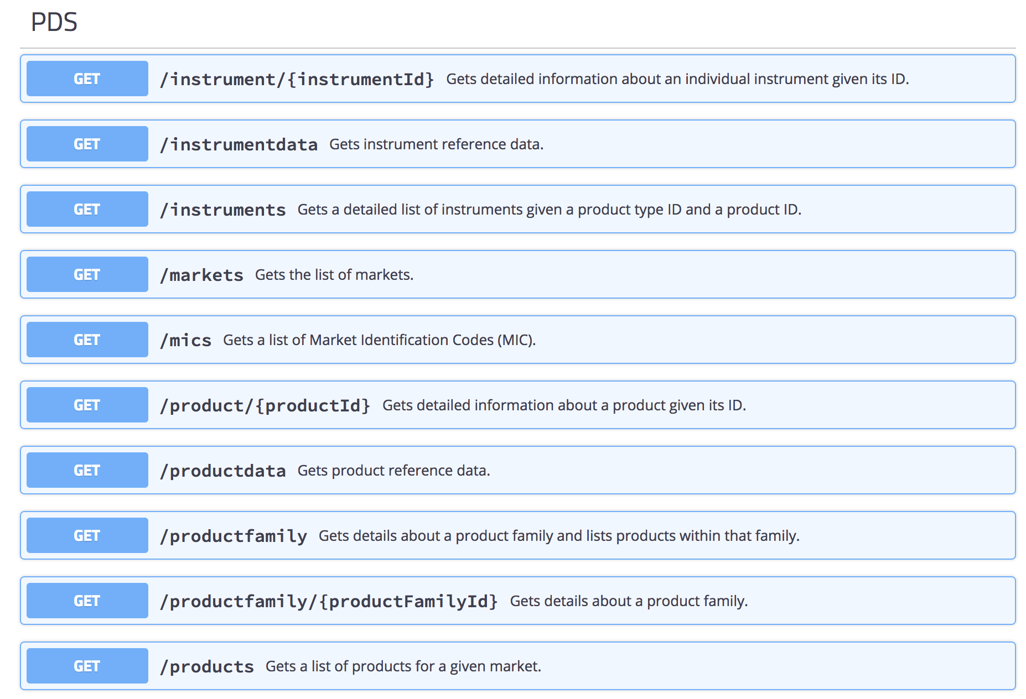Click the /productdata endpoint path
1026x699 pixels.
click(x=223, y=470)
